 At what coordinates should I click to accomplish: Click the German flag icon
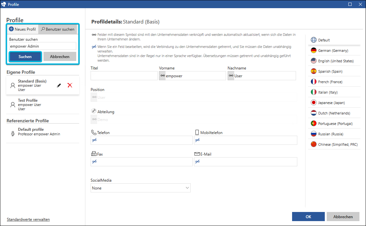(314, 50)
